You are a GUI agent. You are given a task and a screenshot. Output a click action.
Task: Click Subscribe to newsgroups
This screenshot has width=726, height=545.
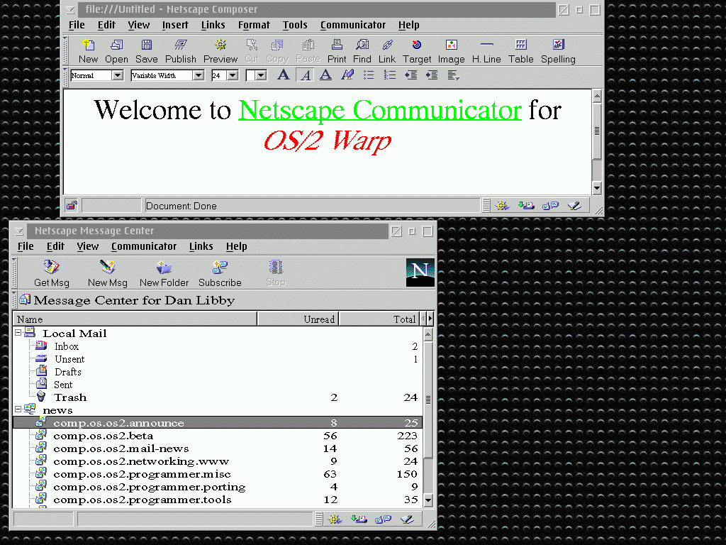220,273
